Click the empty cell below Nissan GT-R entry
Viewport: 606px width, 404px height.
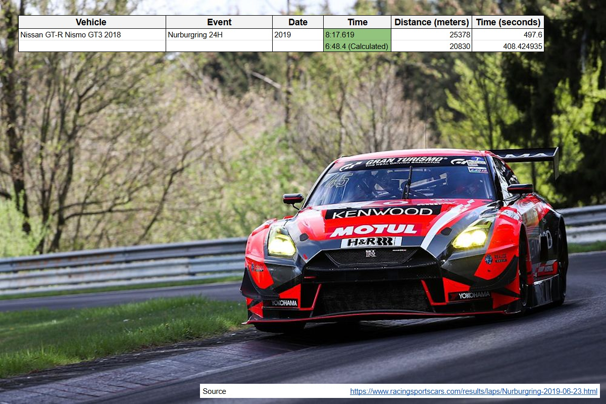tap(91, 46)
